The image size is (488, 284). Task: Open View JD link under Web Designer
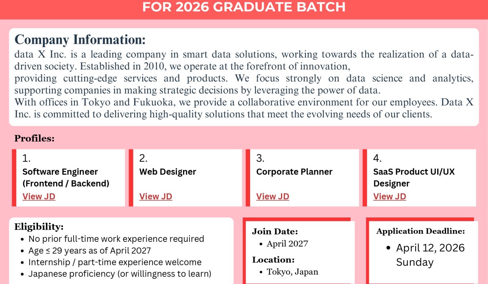coord(156,196)
